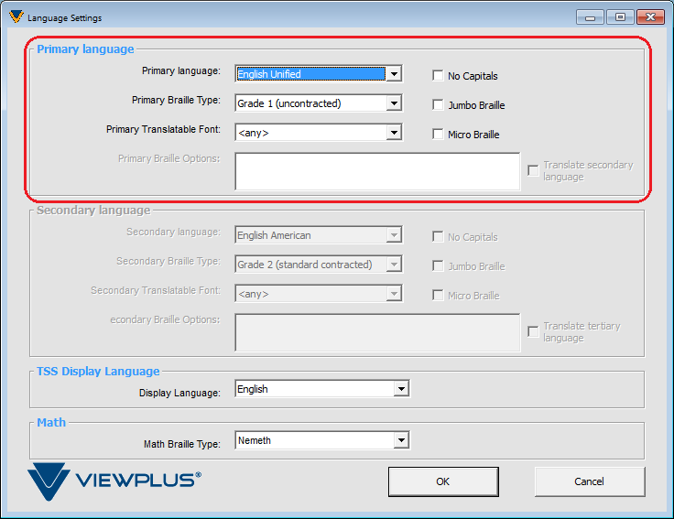
Task: Enable the primary No Capitals checkbox
Action: [439, 76]
